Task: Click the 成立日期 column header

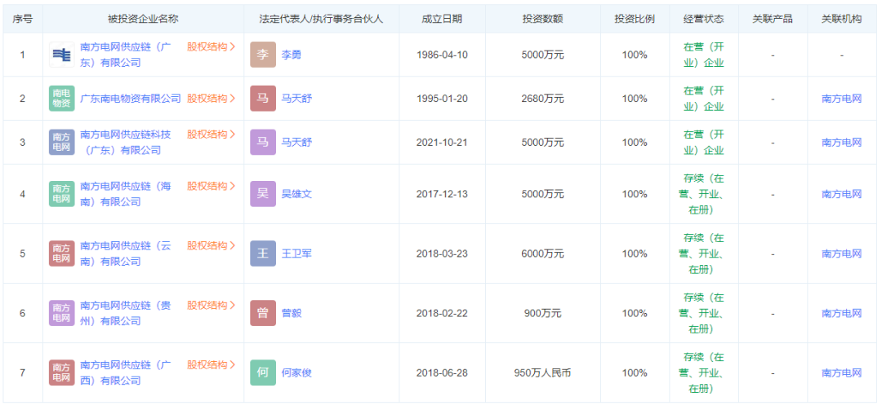Action: click(442, 19)
